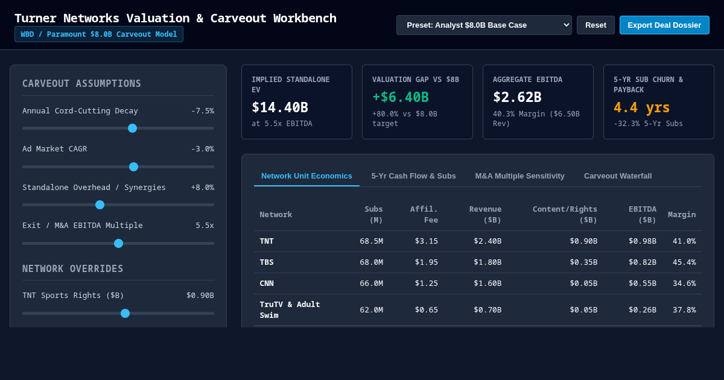Switch to 5-Yr Cash Flow & Subs tab
This screenshot has width=724, height=380.
tap(414, 176)
